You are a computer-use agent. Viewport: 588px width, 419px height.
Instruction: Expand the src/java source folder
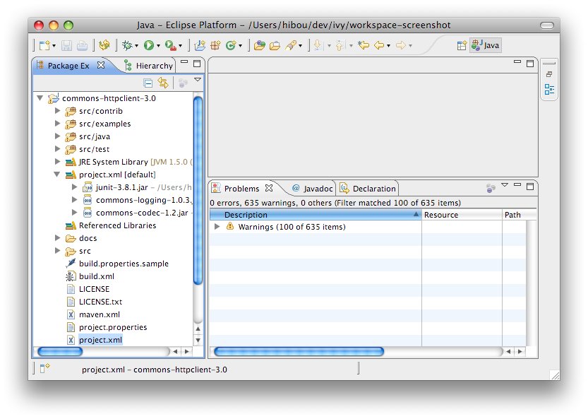(59, 136)
